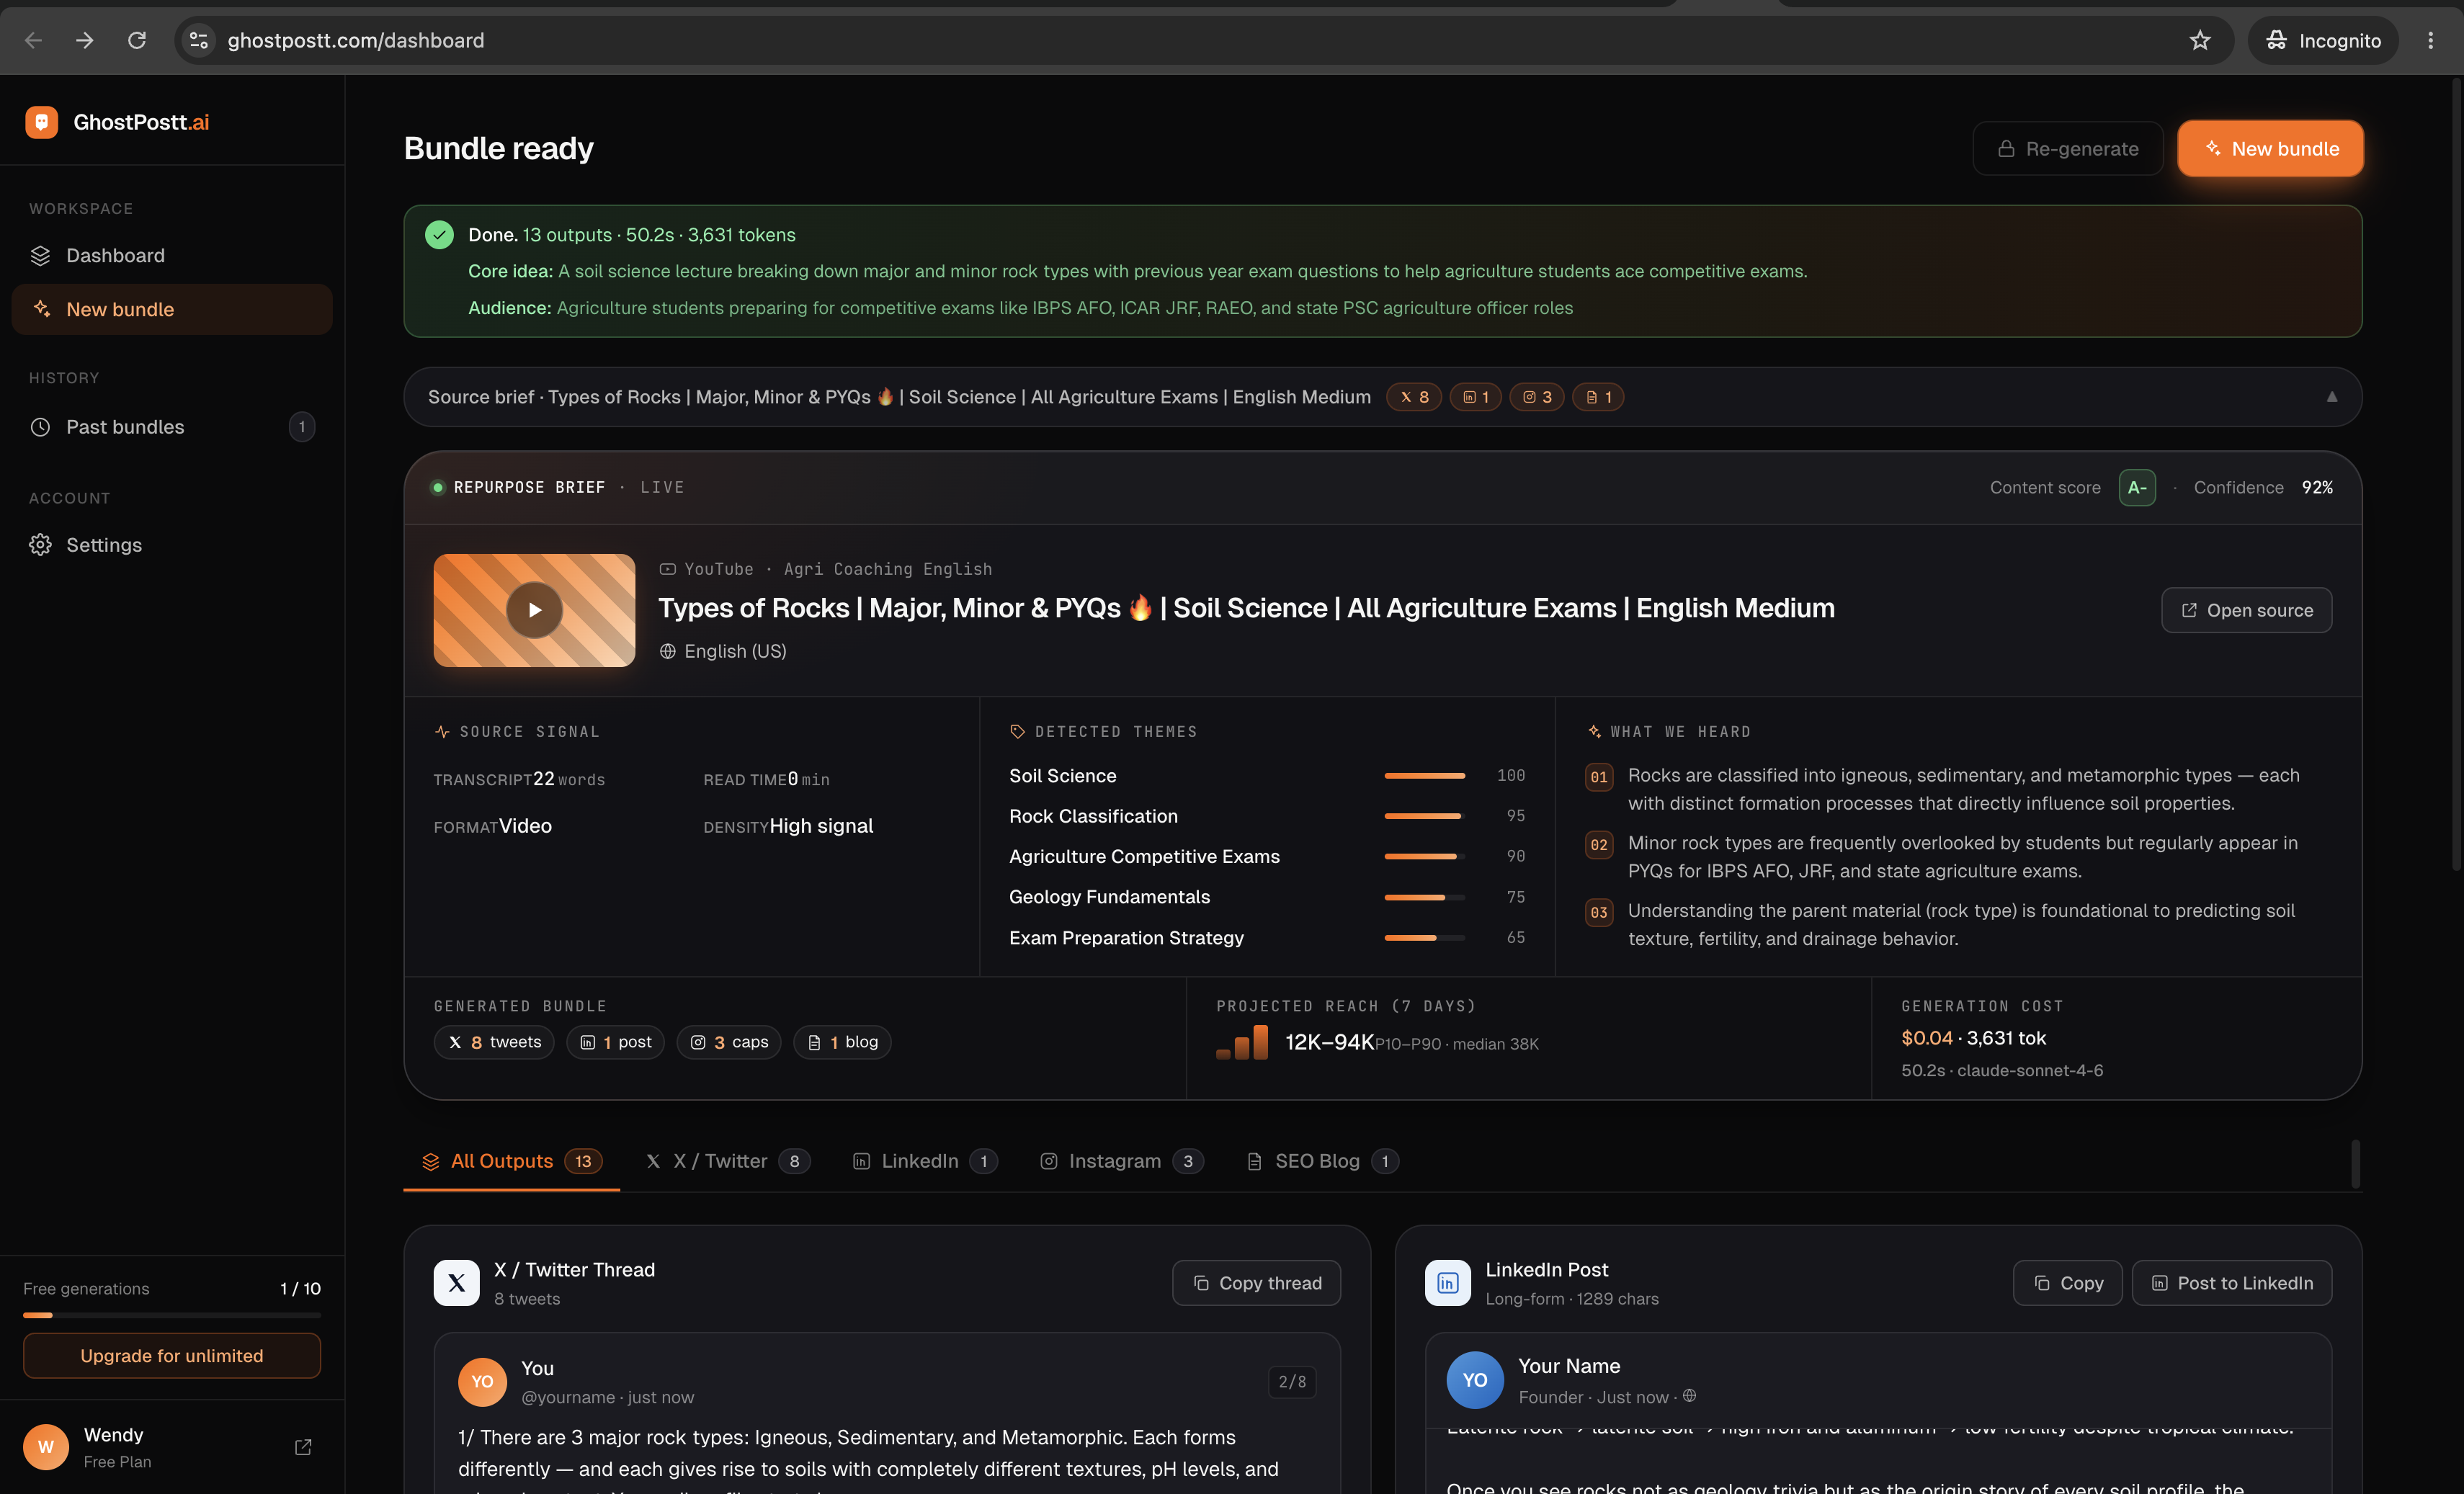The width and height of the screenshot is (2464, 1494).
Task: Click the YO avatar in the LinkedIn preview
Action: click(1474, 1380)
